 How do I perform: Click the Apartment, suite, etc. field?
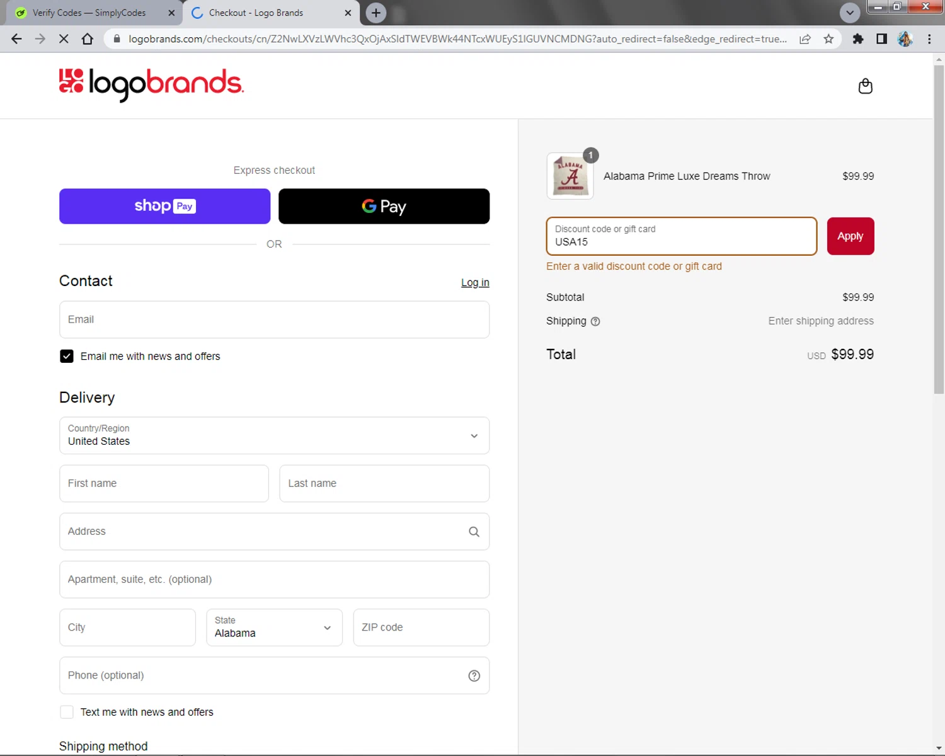274,580
